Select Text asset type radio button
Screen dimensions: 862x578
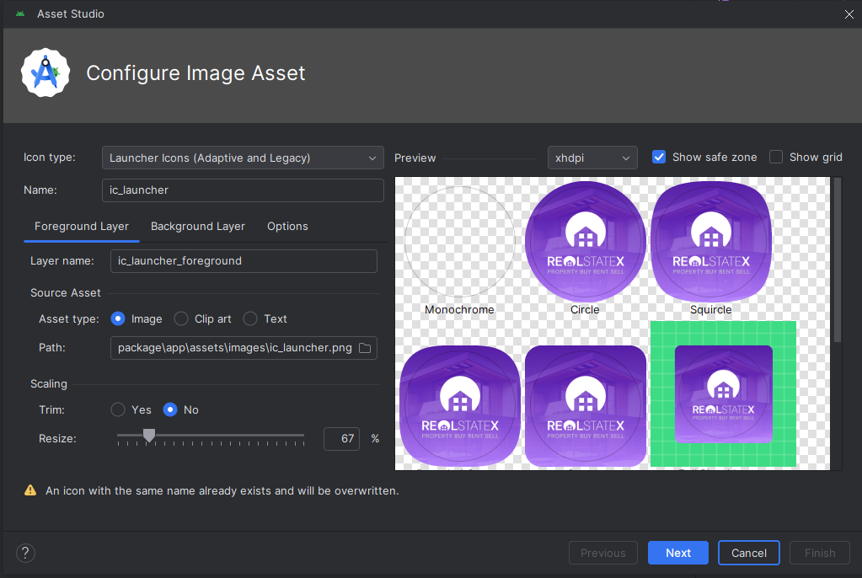point(250,318)
